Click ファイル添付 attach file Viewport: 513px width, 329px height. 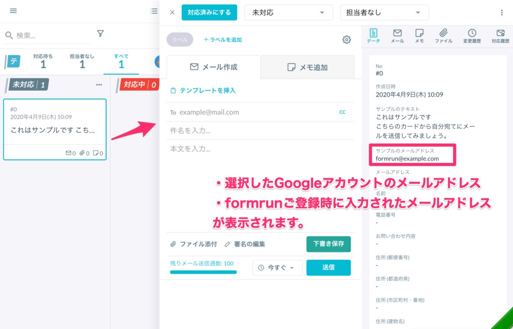click(x=193, y=244)
